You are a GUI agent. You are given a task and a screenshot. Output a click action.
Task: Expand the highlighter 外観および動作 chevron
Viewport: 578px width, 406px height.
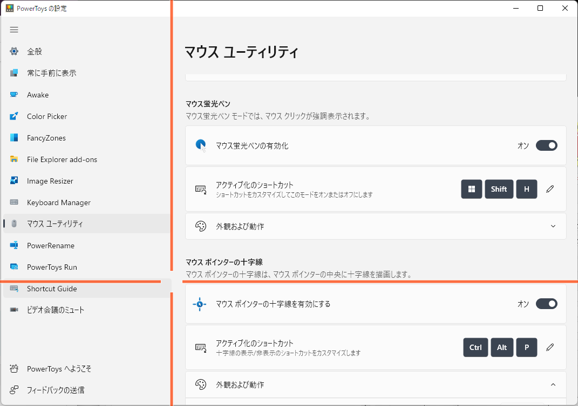[x=553, y=226]
